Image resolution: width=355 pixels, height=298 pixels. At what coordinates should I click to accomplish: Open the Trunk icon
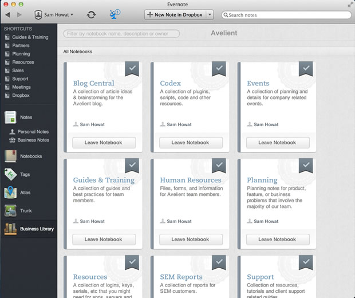point(10,210)
